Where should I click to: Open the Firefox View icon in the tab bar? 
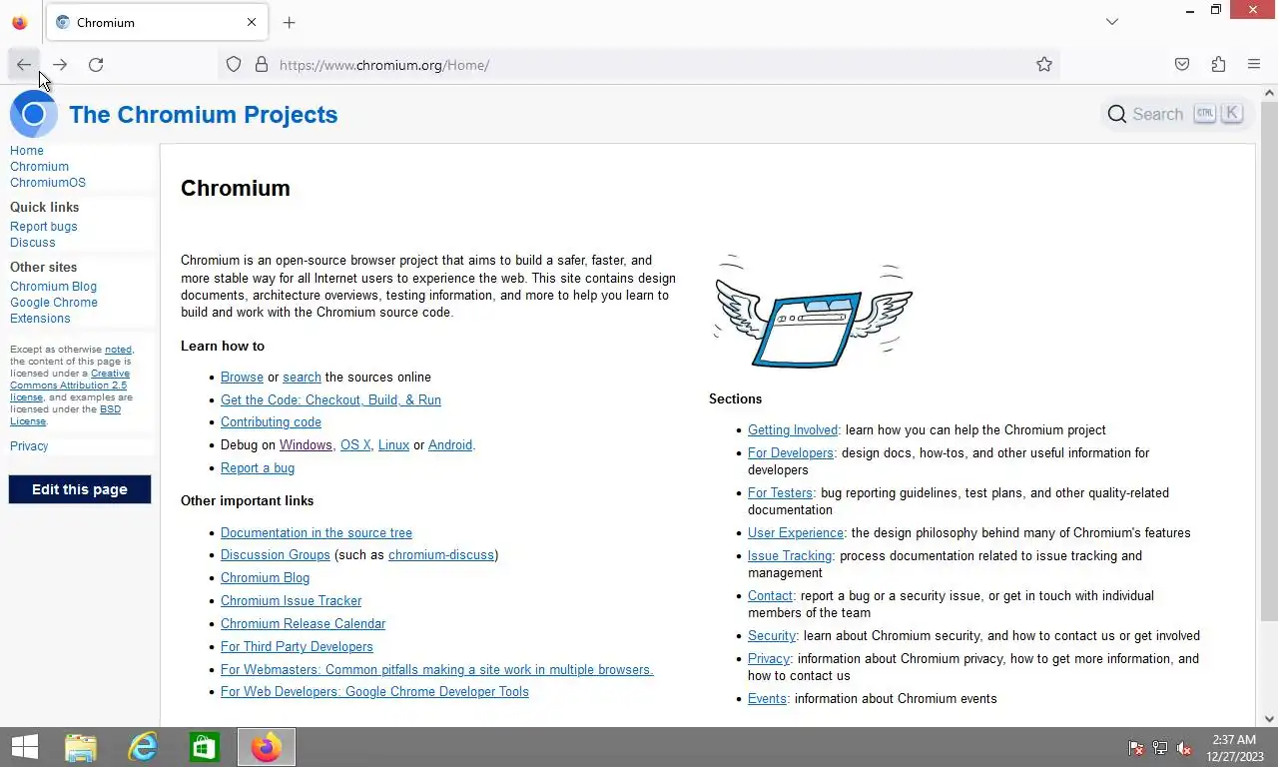[20, 22]
